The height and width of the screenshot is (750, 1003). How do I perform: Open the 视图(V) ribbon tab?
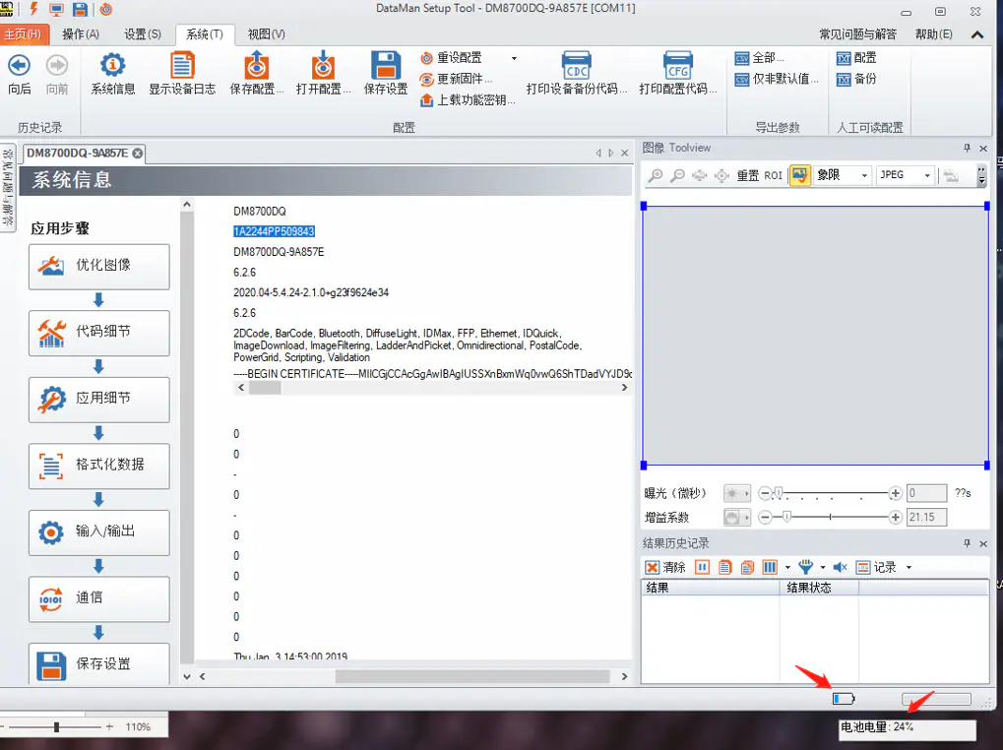point(266,33)
